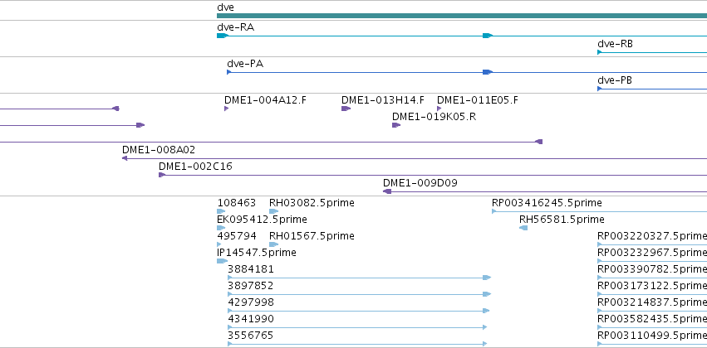Click the dve-PA protein label
Image resolution: width=707 pixels, height=348 pixels.
pos(245,64)
